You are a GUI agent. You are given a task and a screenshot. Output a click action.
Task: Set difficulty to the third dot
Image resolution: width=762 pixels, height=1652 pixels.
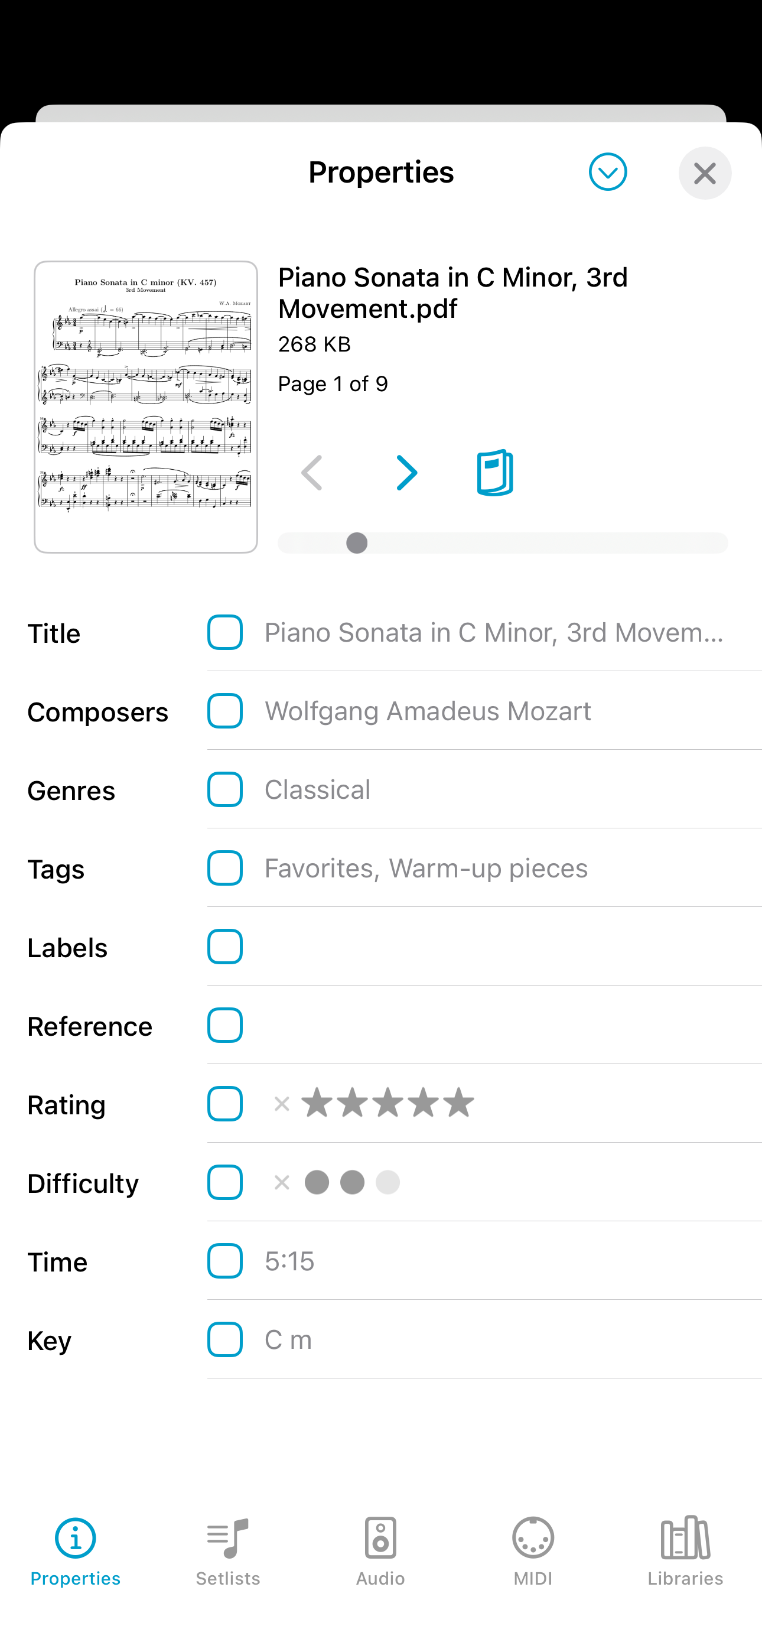coord(387,1182)
